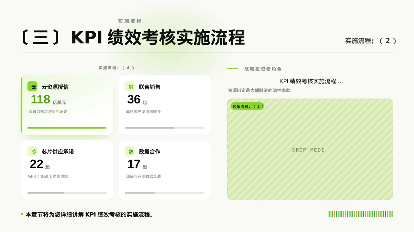
Task: Select the subtitle 资源绑定是大额融资的隐性条款
Action: coord(259,91)
